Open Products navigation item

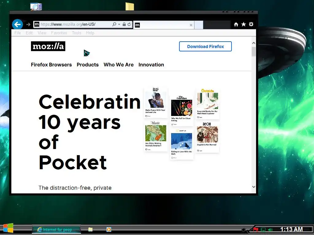(x=88, y=65)
